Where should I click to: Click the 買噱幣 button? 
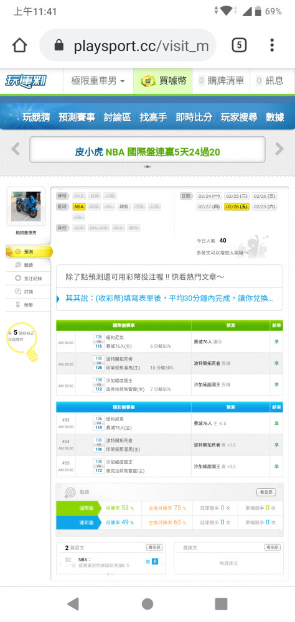click(x=163, y=81)
